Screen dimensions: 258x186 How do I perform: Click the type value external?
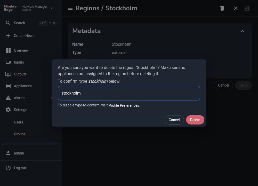point(119,52)
